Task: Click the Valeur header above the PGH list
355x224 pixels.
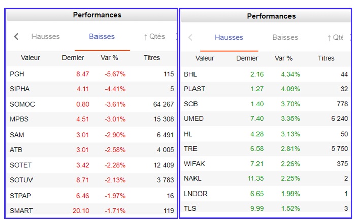Action: [30, 58]
